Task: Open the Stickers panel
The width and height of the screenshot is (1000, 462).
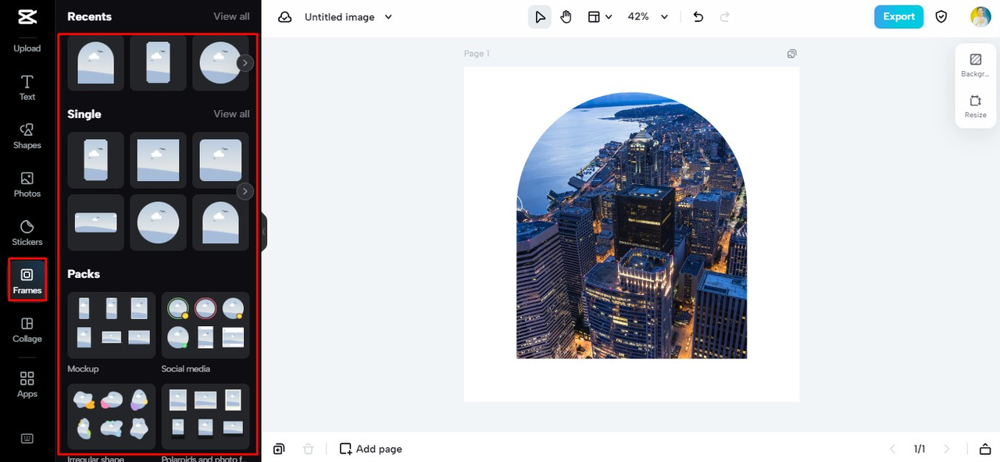Action: (27, 233)
